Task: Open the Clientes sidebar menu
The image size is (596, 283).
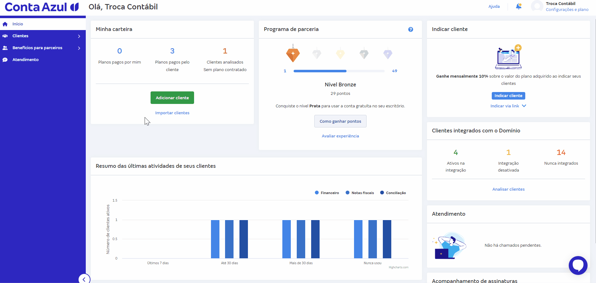Action: 43,36
